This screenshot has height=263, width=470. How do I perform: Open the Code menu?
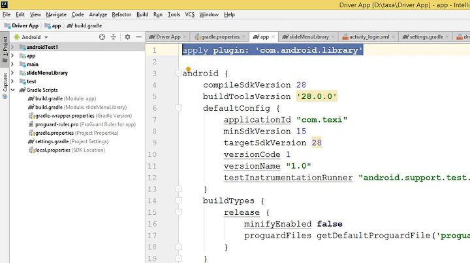[x=77, y=14]
